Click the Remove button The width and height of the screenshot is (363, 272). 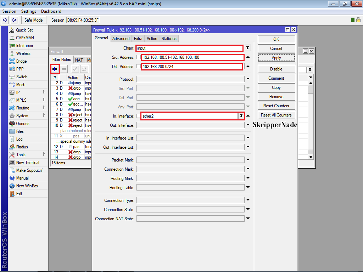[x=276, y=97]
